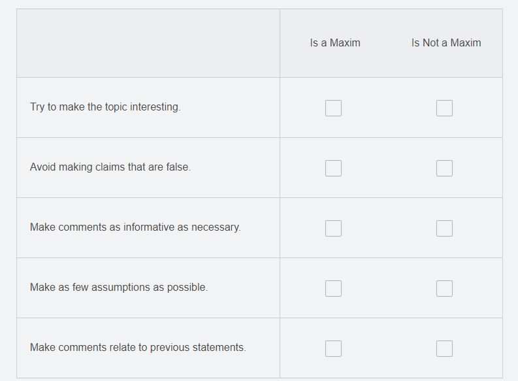Mark 'Avoid making claims that are false' as Not a Maxim

[x=444, y=168]
